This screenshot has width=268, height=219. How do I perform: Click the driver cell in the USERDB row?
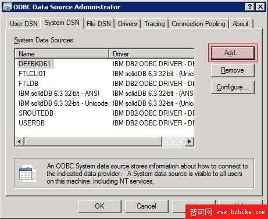pos(153,123)
